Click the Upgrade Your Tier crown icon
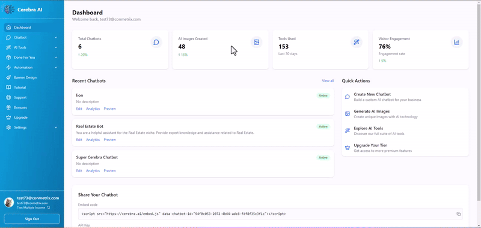Screen dimensions: 481x228 click(348, 148)
